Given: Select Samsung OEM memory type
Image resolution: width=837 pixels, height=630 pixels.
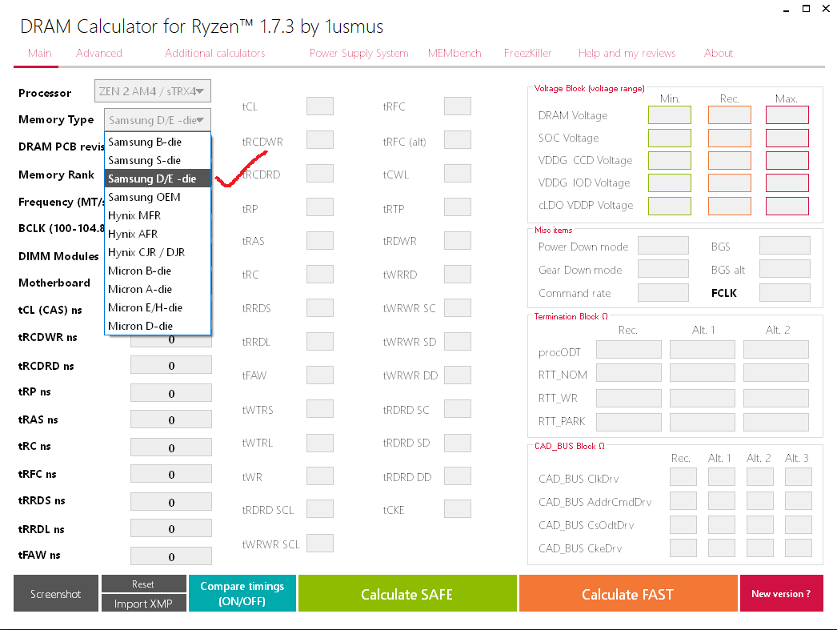Looking at the screenshot, I should [158, 197].
